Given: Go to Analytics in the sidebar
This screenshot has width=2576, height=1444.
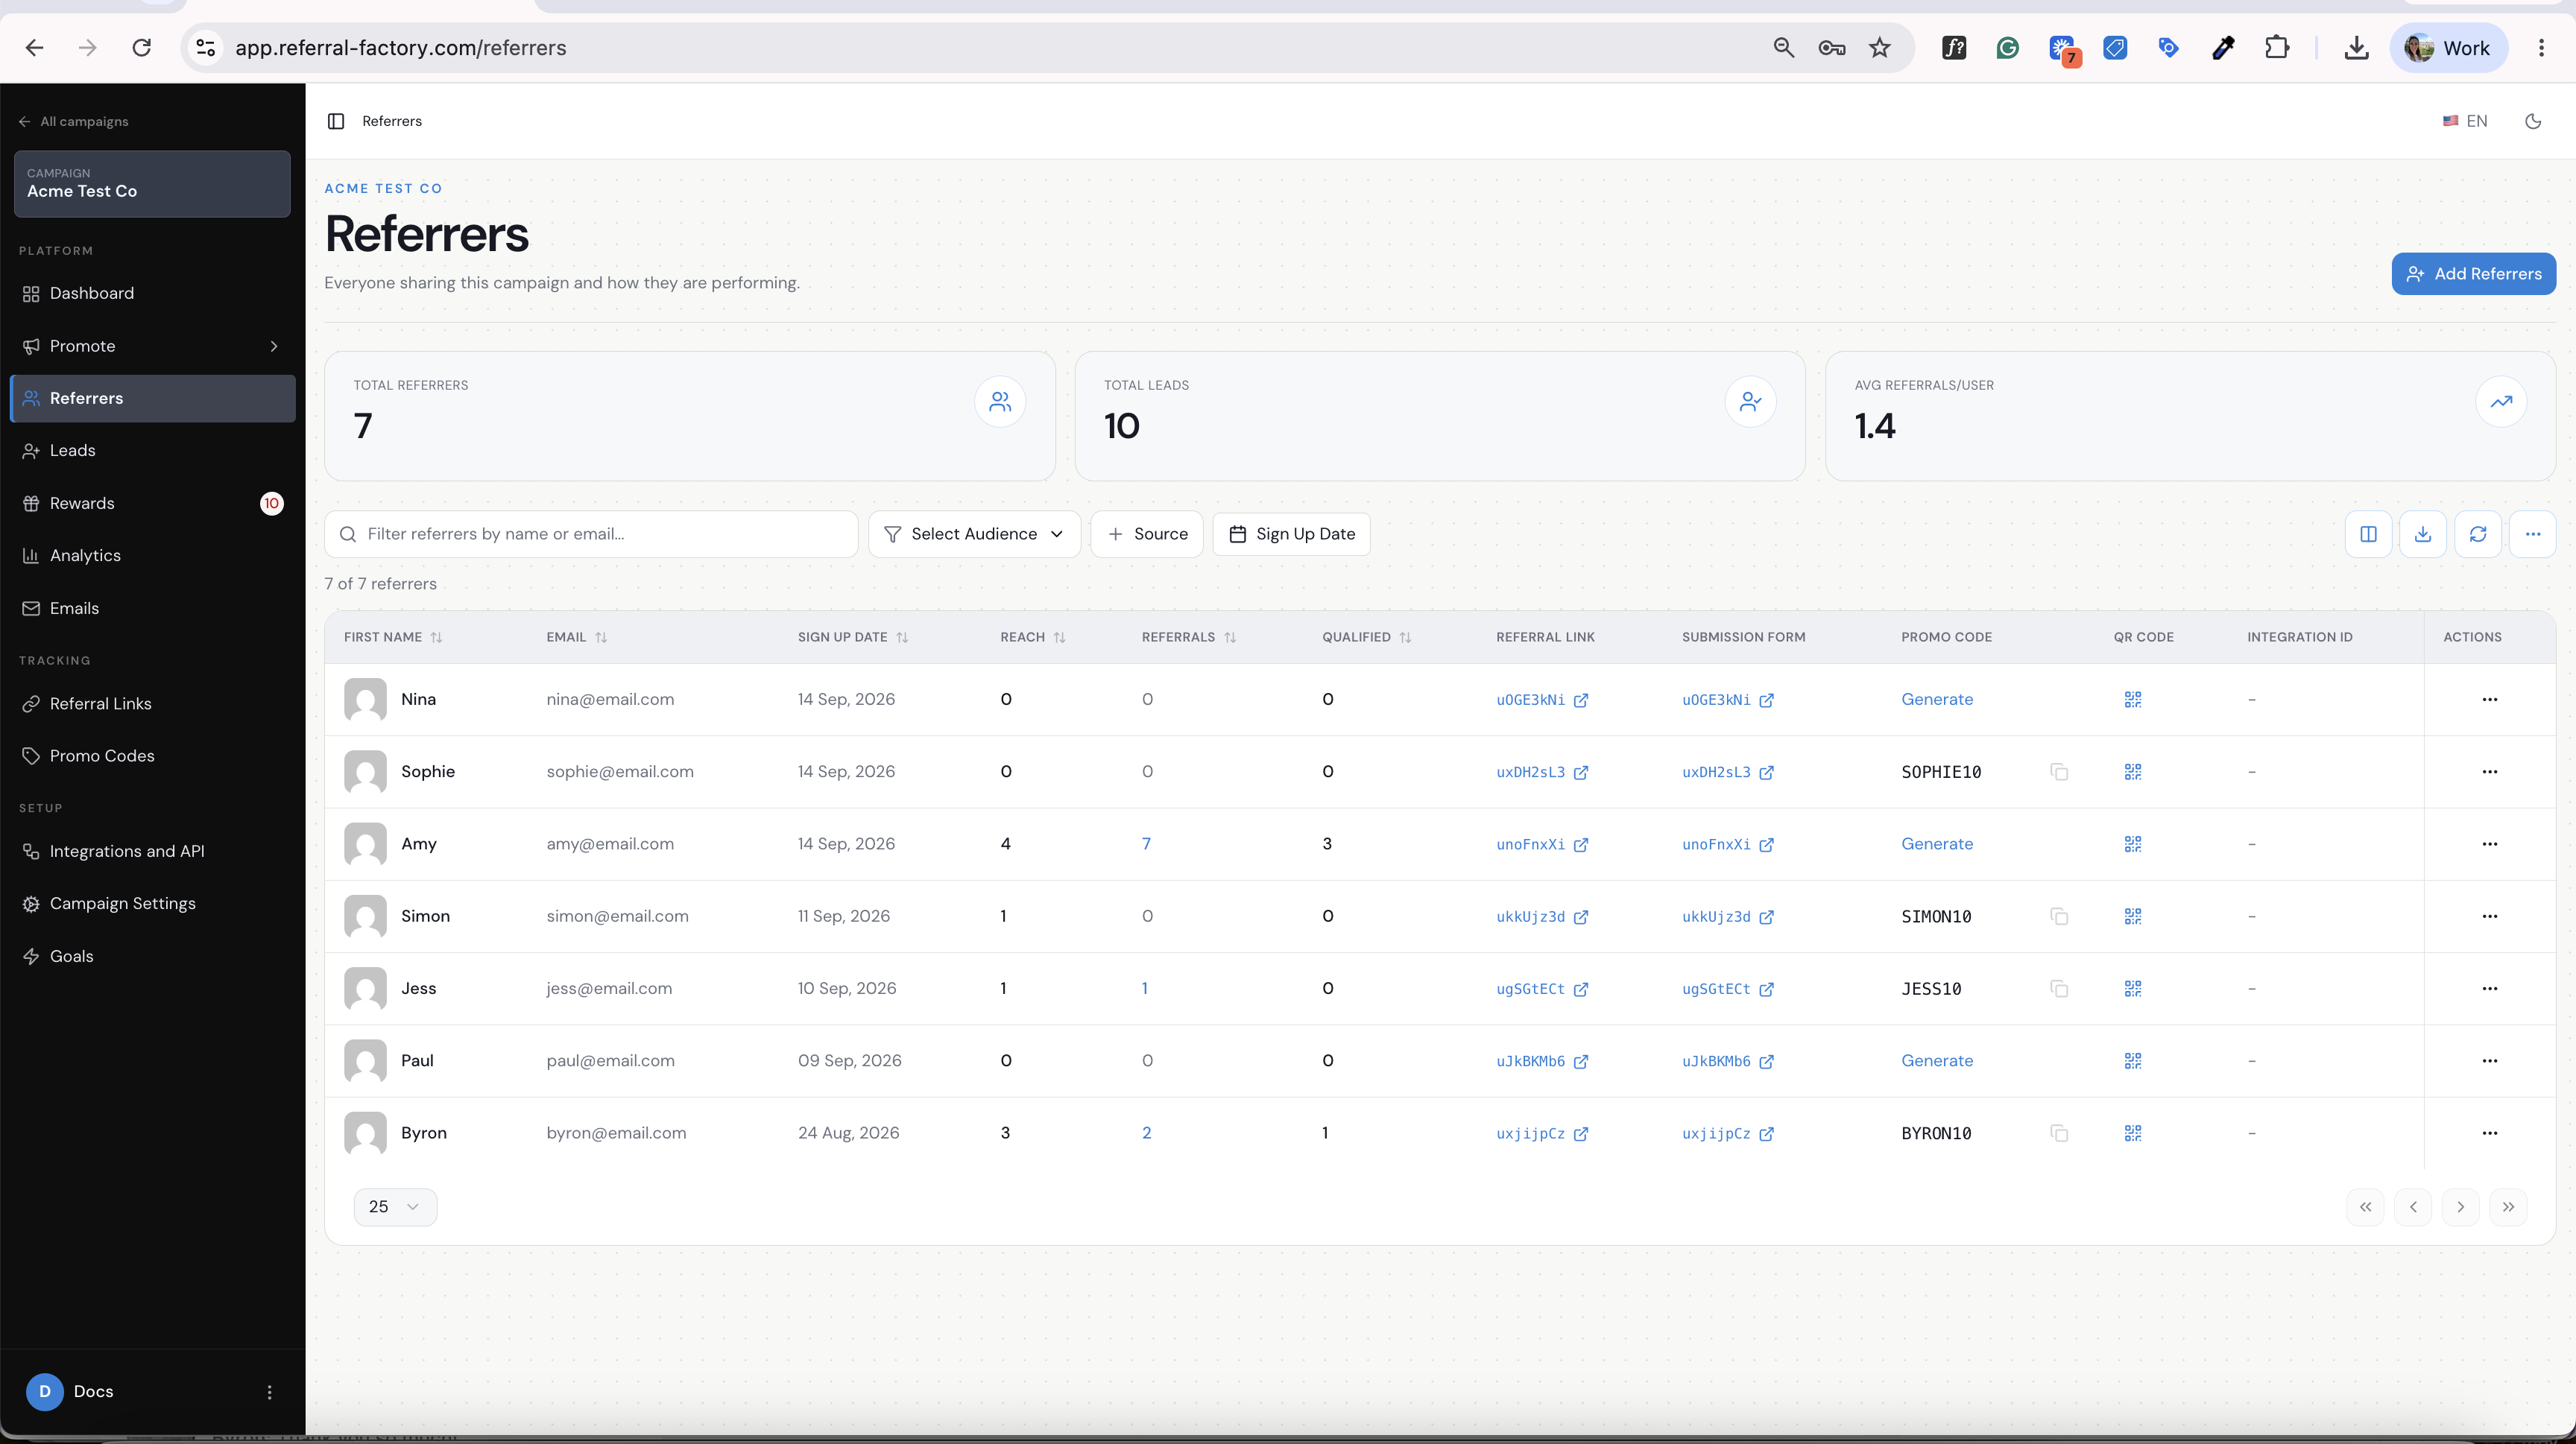Looking at the screenshot, I should [x=152, y=556].
